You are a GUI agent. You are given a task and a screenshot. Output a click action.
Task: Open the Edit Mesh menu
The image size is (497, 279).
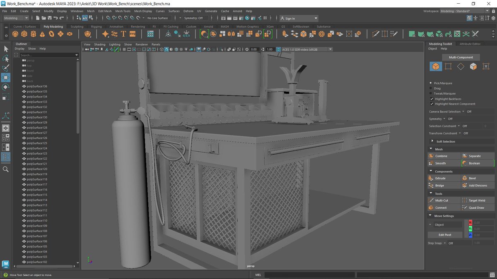pyautogui.click(x=105, y=11)
